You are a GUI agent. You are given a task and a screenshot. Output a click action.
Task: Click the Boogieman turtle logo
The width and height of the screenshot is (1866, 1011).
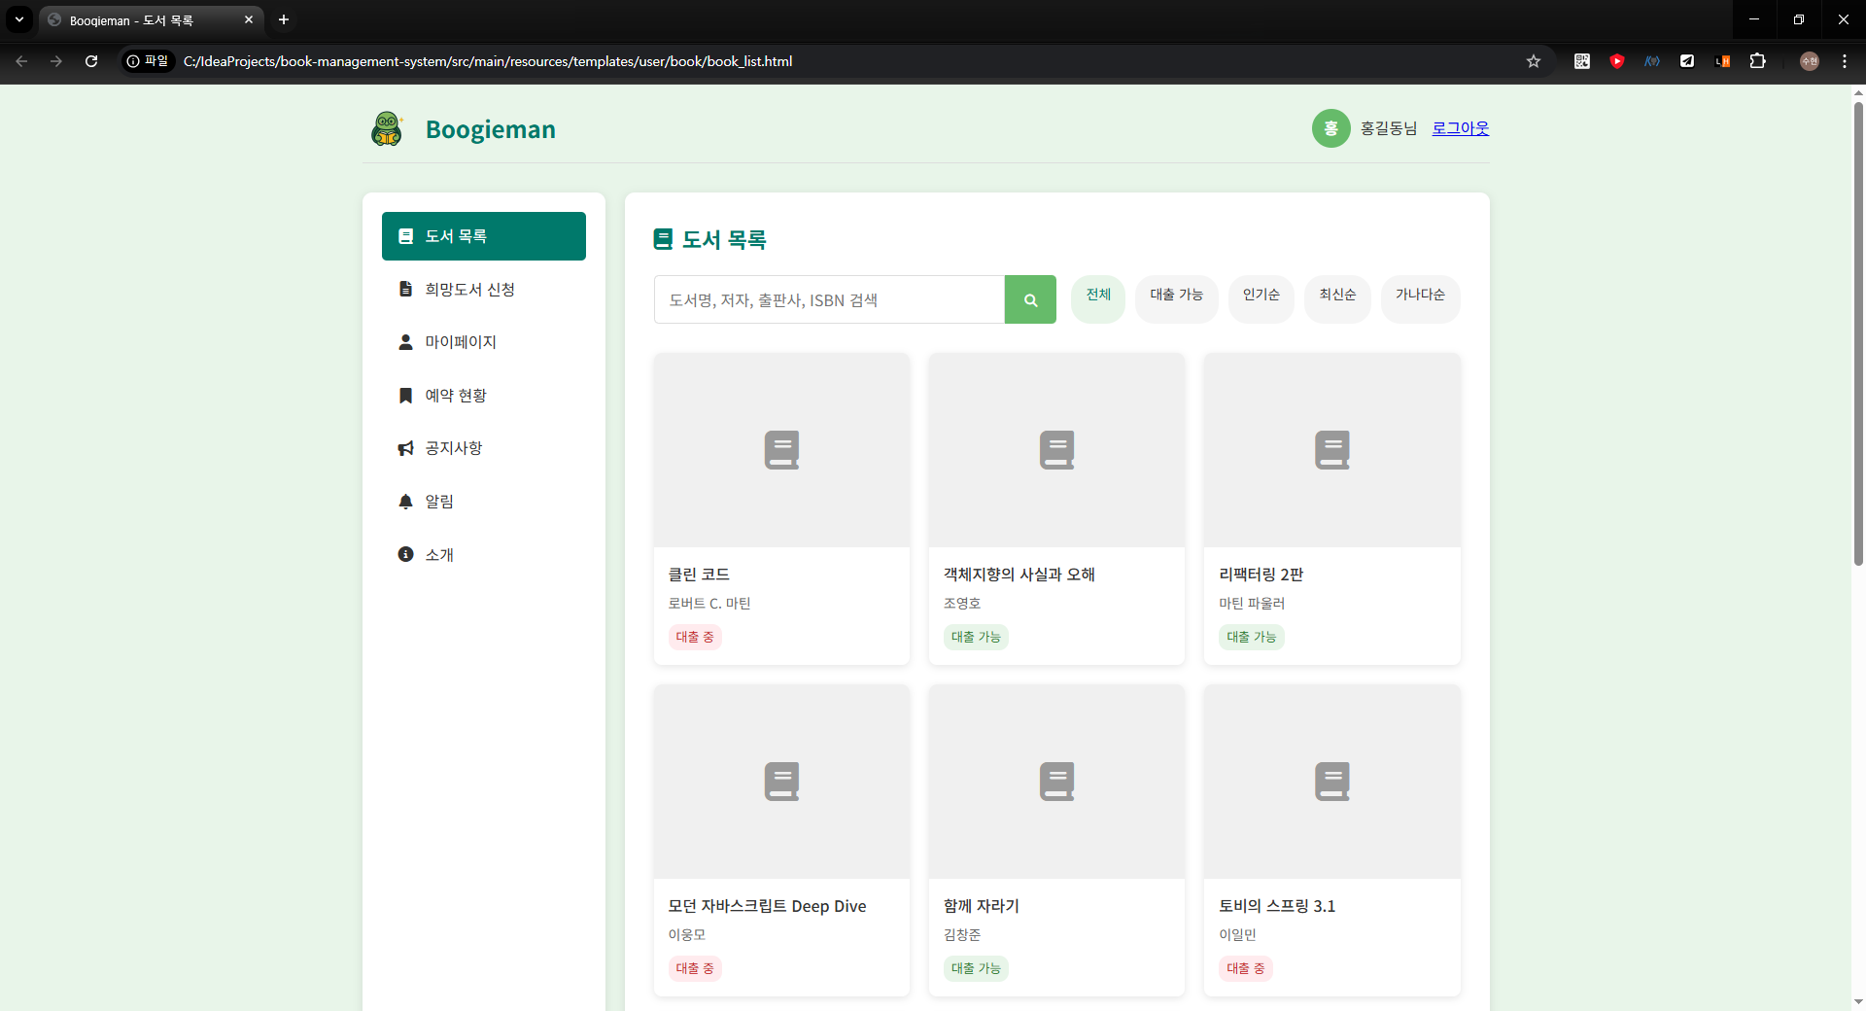click(x=387, y=129)
